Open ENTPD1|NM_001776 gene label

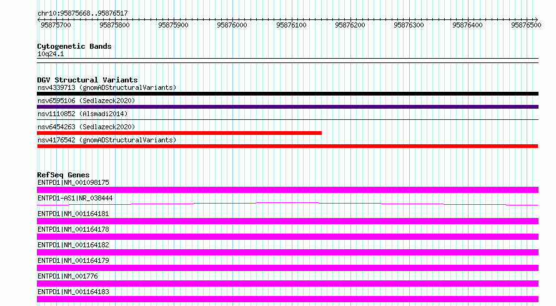click(67, 276)
